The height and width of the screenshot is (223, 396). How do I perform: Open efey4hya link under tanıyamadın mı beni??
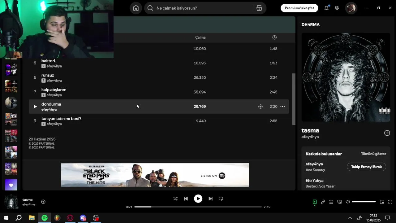coord(54,124)
